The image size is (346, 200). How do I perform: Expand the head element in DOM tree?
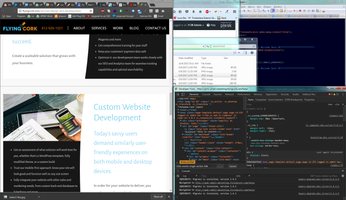178,110
